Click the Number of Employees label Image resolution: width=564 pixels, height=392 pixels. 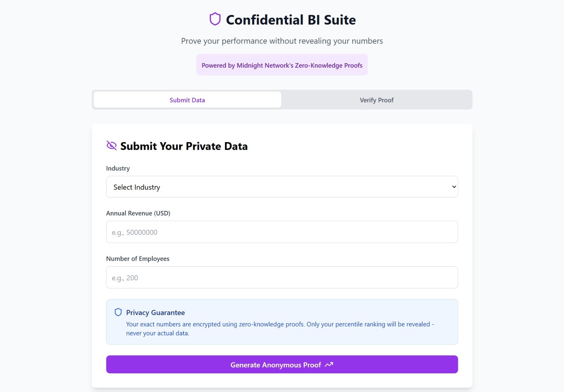tap(138, 259)
